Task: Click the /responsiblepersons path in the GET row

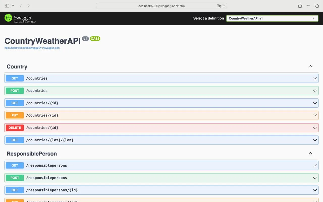Action: click(x=47, y=165)
